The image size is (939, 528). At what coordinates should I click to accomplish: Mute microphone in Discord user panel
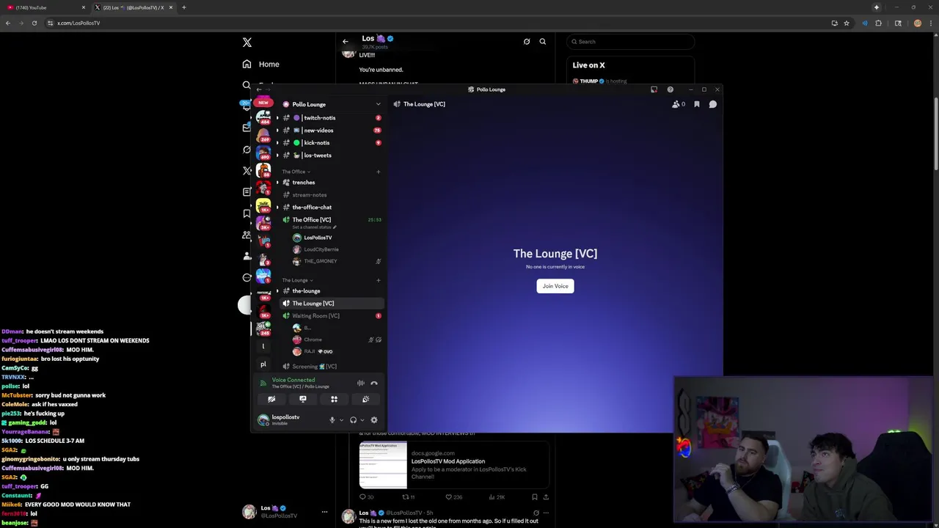tap(332, 420)
